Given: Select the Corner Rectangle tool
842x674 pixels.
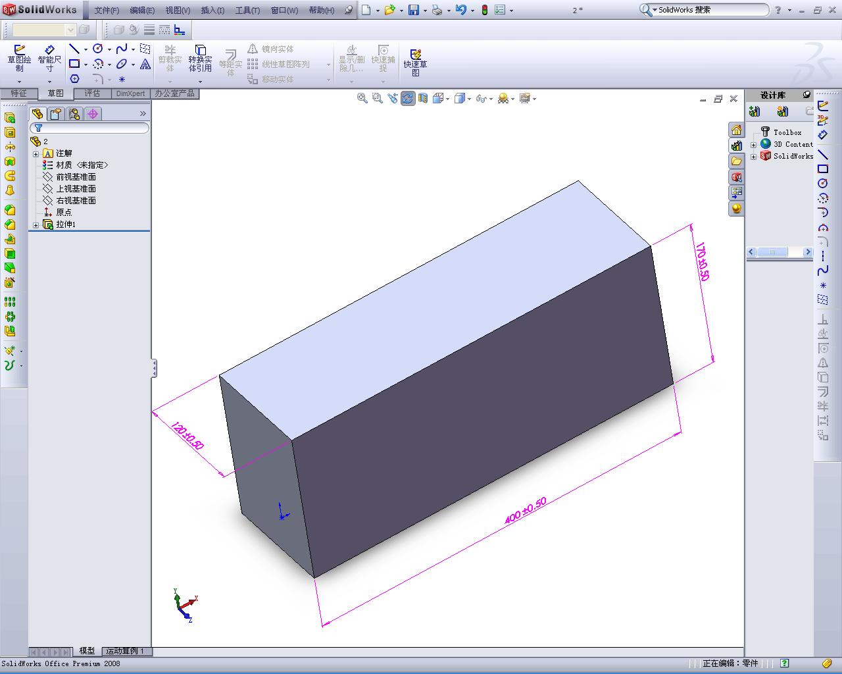Looking at the screenshot, I should 74,64.
